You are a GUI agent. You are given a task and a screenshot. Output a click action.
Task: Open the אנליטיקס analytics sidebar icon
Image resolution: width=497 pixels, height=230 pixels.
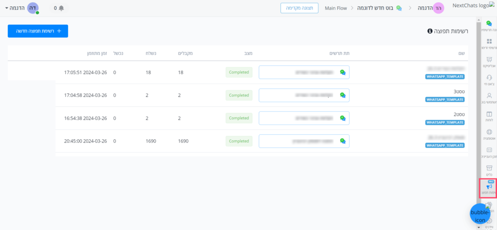tap(489, 59)
